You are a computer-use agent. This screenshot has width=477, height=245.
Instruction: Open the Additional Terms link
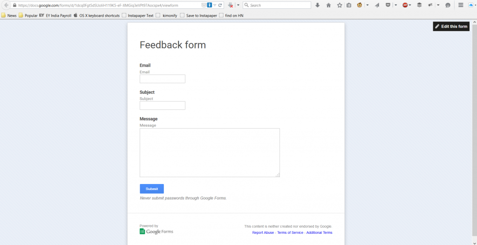tap(320, 232)
